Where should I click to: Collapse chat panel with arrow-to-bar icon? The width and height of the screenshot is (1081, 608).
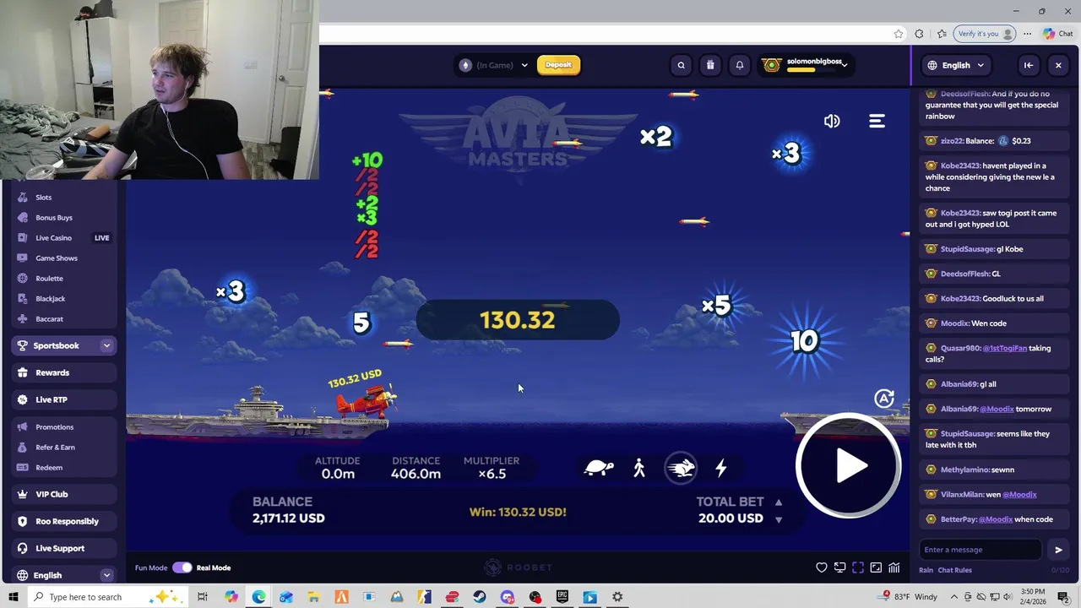1029,65
